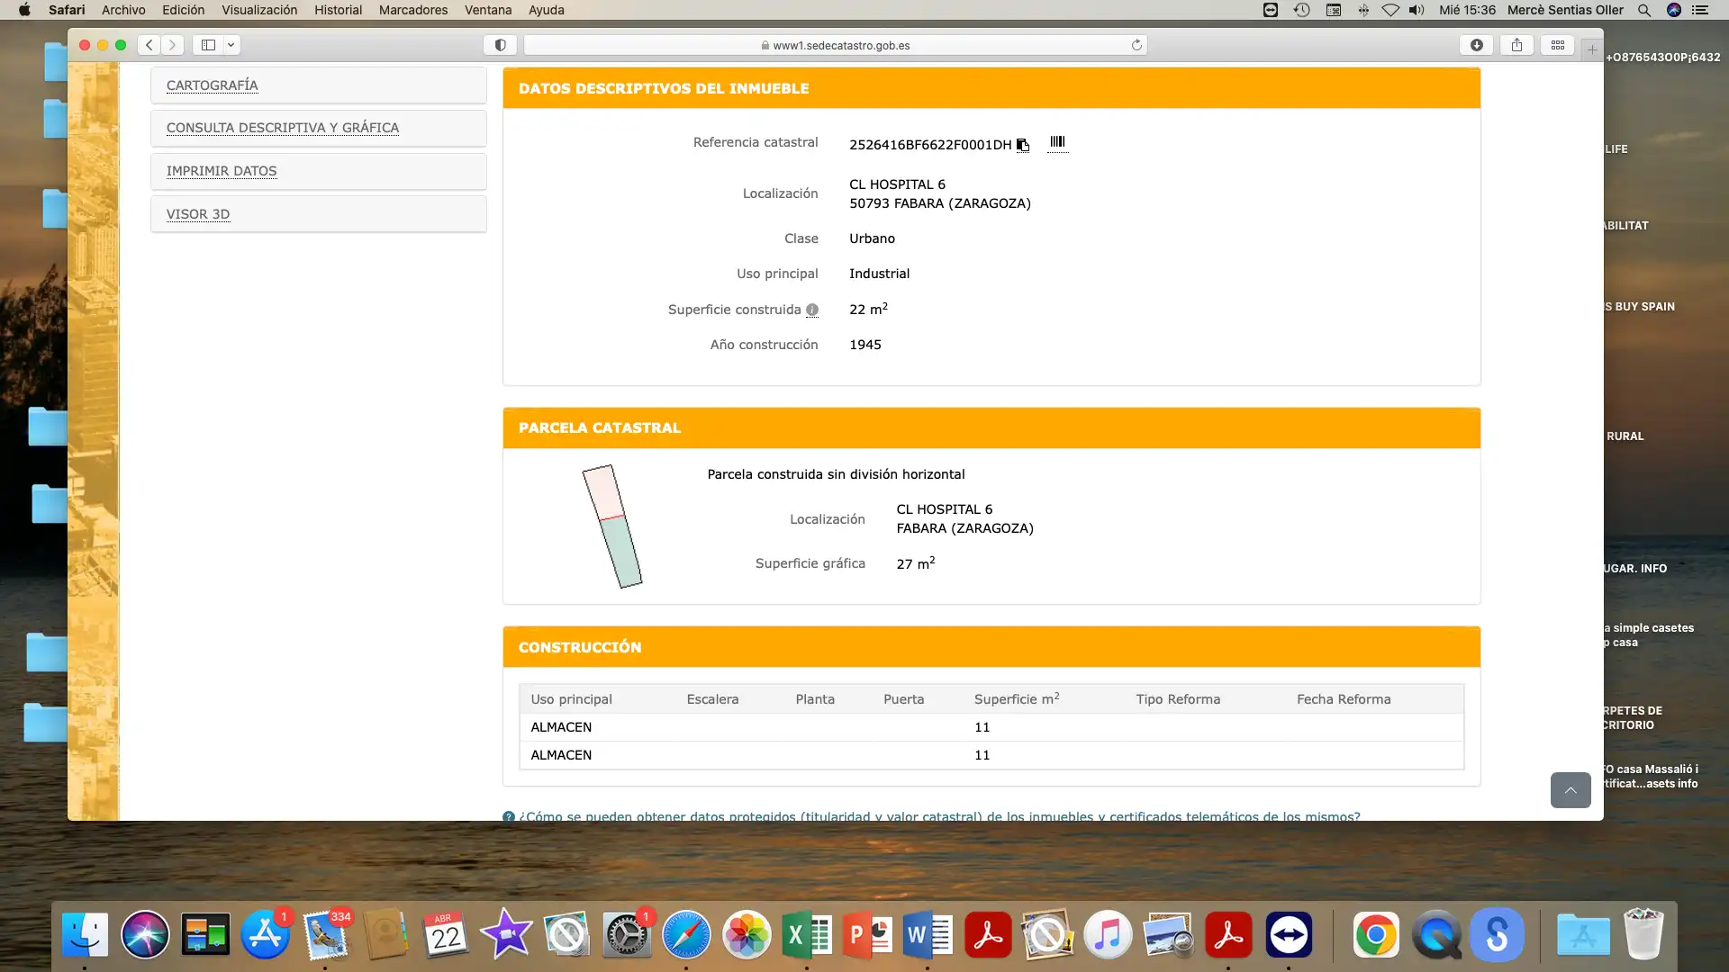Open the Apple menu
This screenshot has width=1729, height=972.
(x=24, y=10)
